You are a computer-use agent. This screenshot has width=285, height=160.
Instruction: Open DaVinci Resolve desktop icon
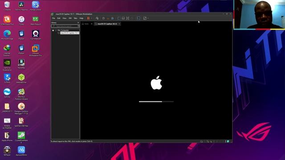point(21,6)
